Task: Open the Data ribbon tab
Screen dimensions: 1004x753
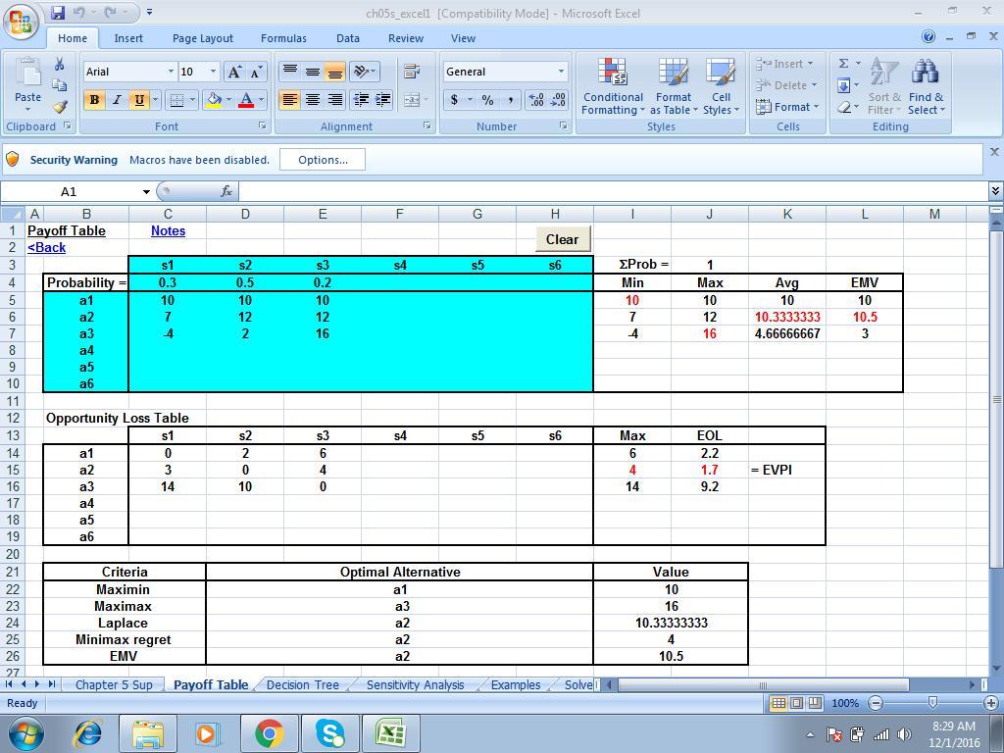Action: pos(348,38)
